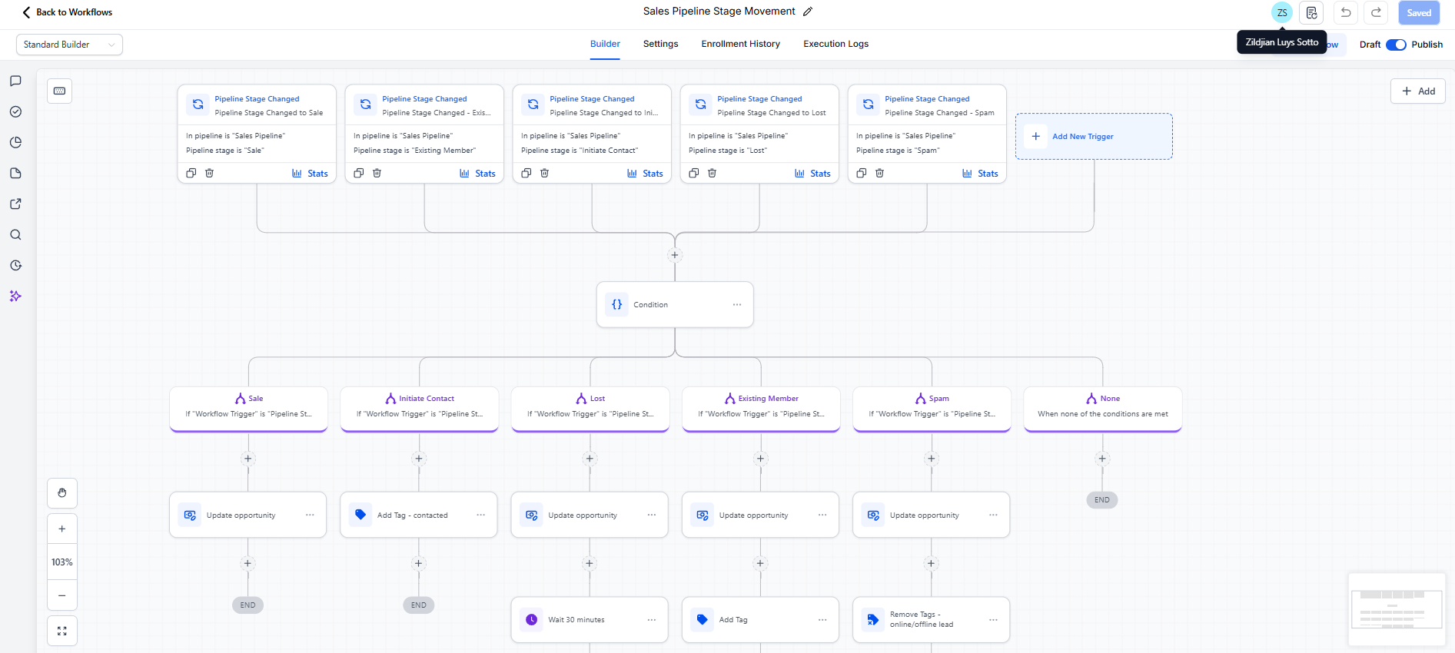Fit the workflow to screen

[62, 631]
